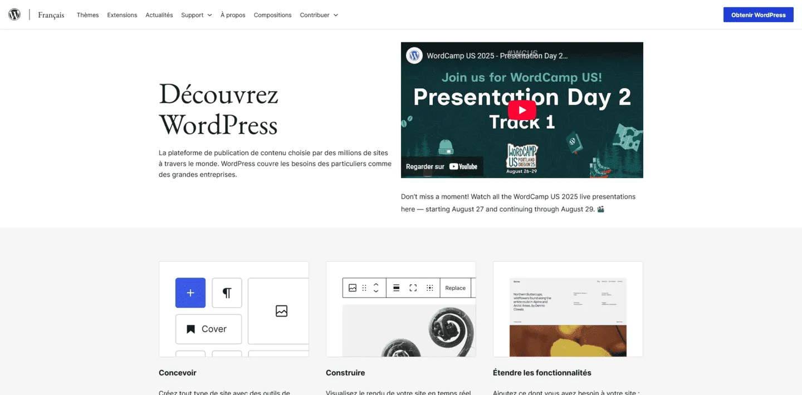The width and height of the screenshot is (802, 395).
Task: Toggle the duotone filter icon
Action: [x=429, y=288]
